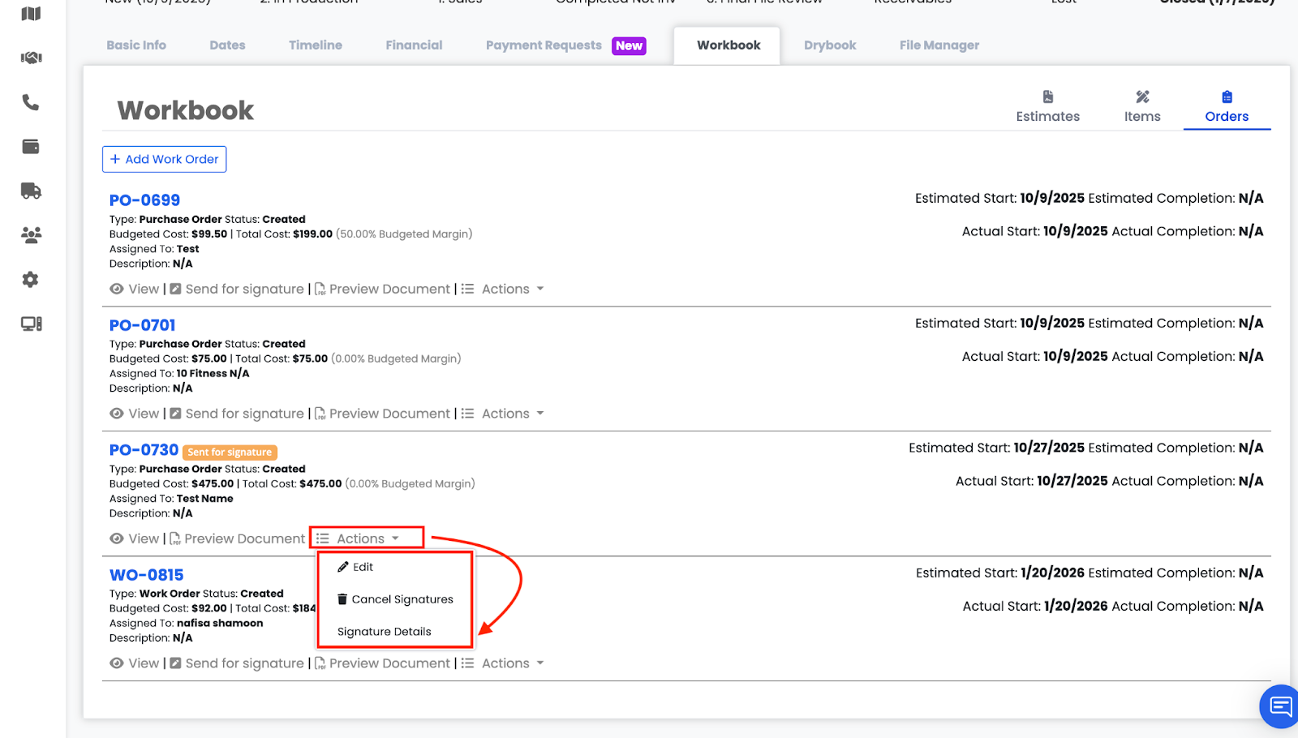Open the chat support bubble
Screen dimensions: 1298x738
coord(1280,706)
